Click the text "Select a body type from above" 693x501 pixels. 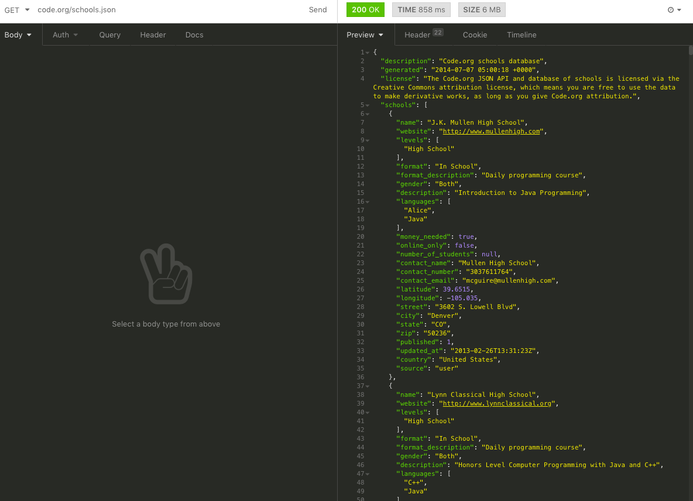point(166,324)
